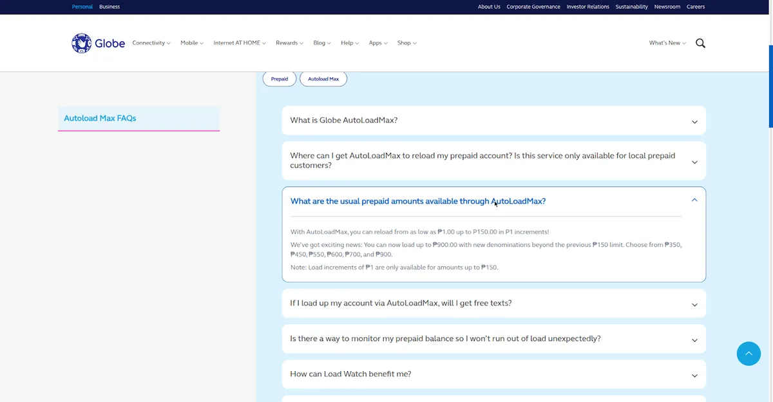This screenshot has height=402, width=773.
Task: Click the Autoload Max tag button
Action: [x=323, y=79]
